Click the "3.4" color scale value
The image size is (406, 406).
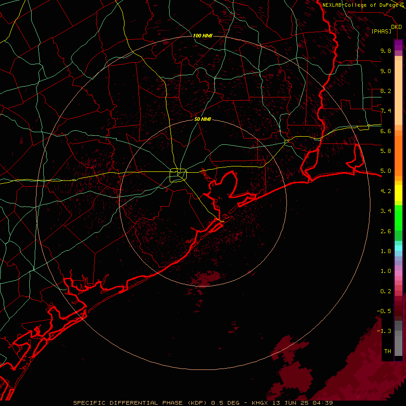[x=386, y=211]
